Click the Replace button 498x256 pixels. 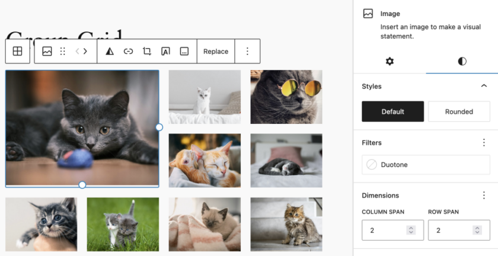pyautogui.click(x=216, y=52)
